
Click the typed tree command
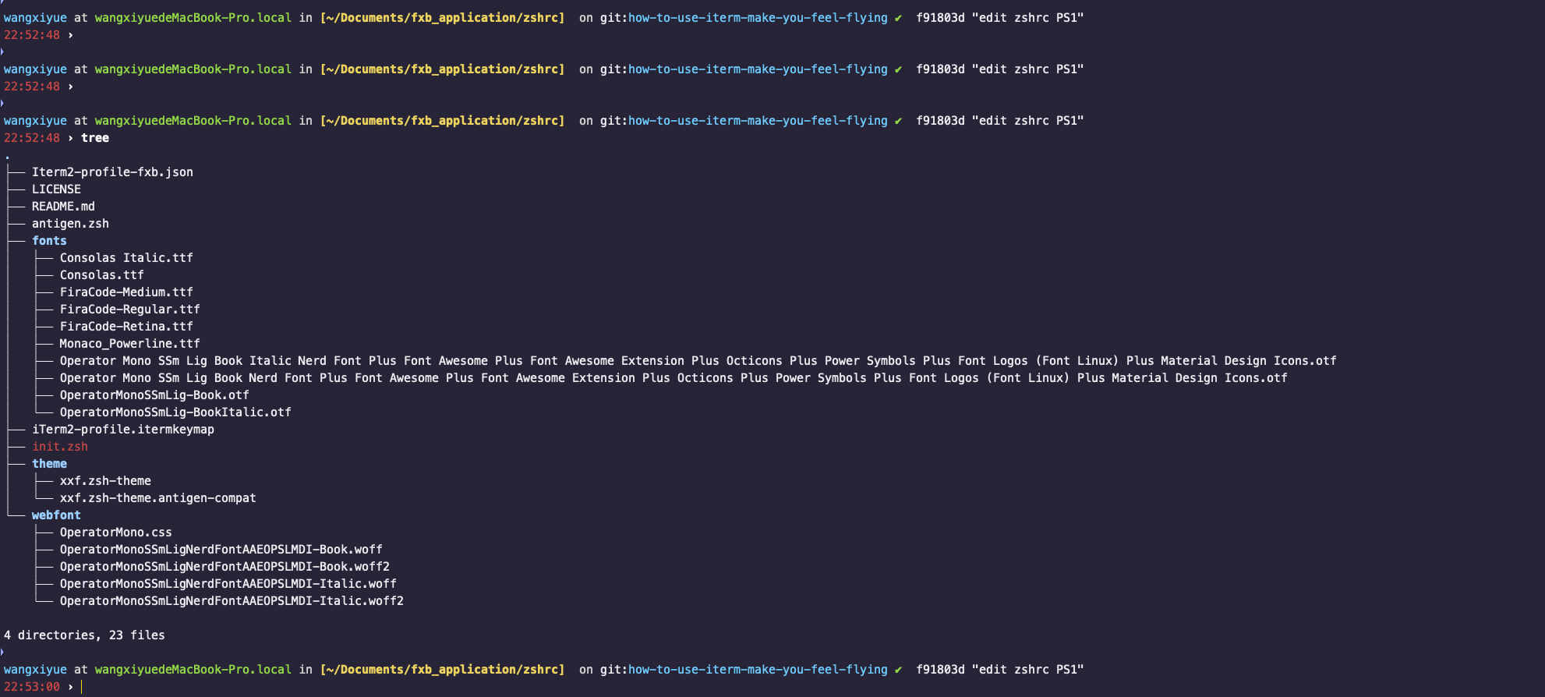click(95, 138)
